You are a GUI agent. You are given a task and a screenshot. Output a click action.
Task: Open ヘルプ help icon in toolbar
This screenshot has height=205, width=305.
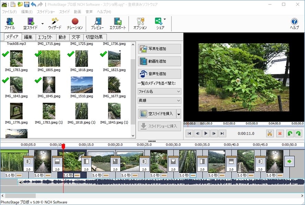coord(294,24)
